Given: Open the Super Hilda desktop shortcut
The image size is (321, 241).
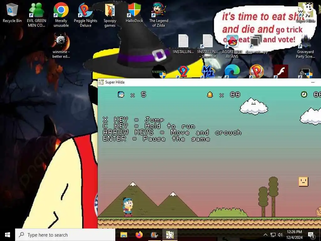Looking at the screenshot, I should pyautogui.click(x=305, y=12).
